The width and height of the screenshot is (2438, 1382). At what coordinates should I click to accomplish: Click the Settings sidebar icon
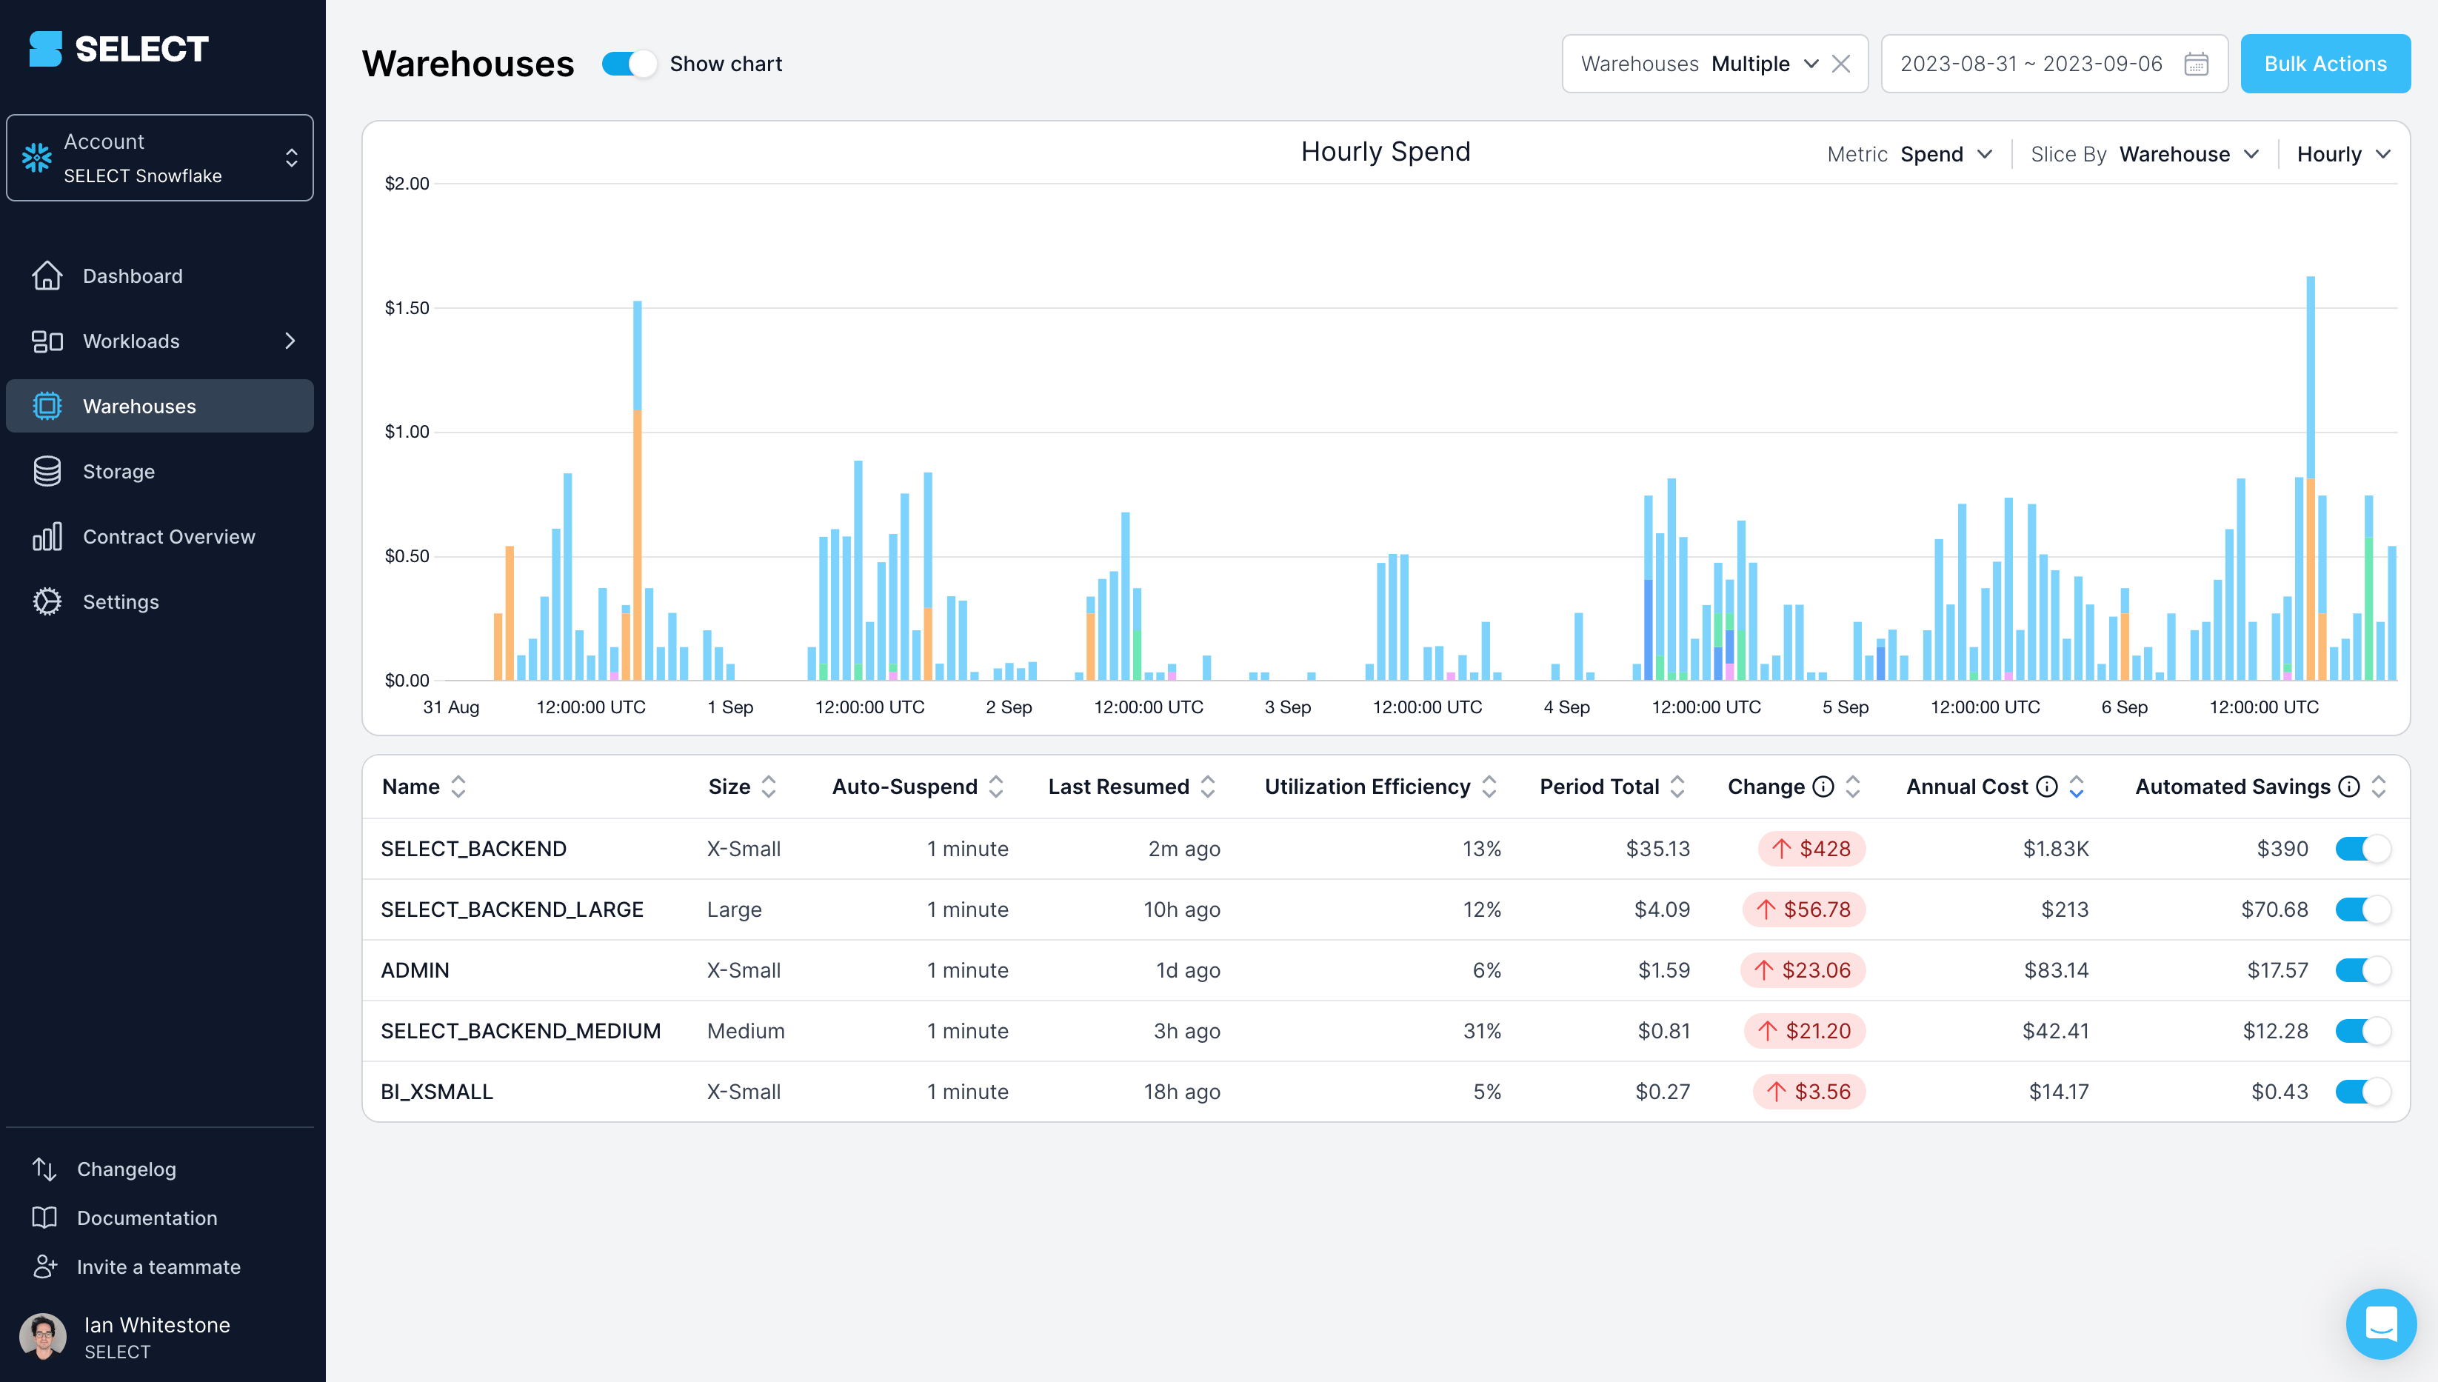coord(45,600)
